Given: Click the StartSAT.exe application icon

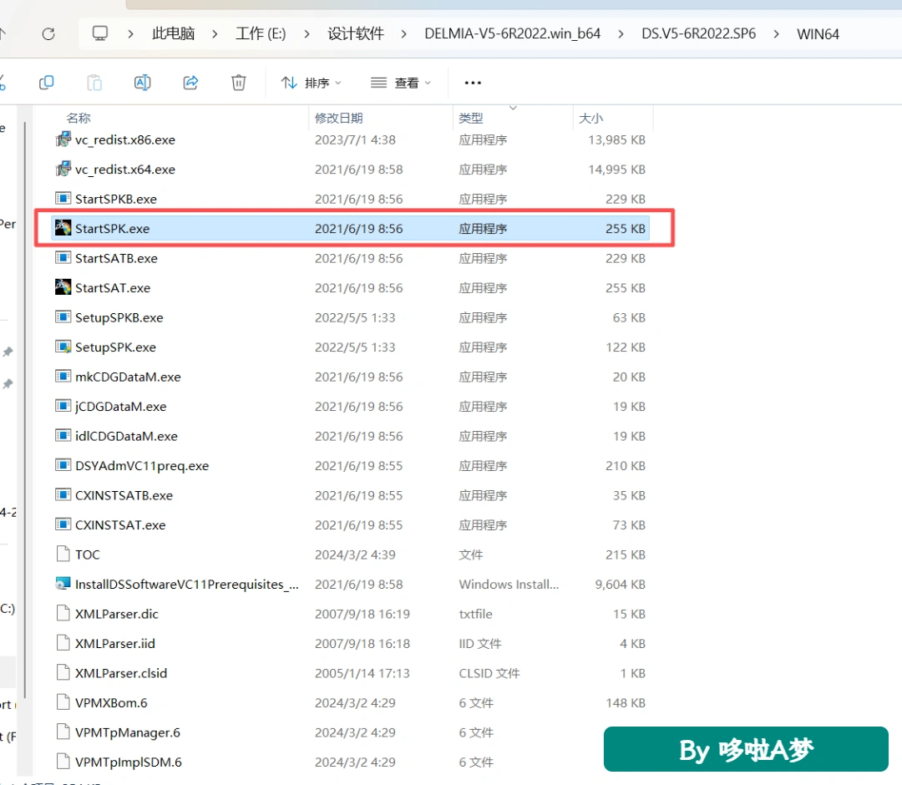Looking at the screenshot, I should pos(63,287).
